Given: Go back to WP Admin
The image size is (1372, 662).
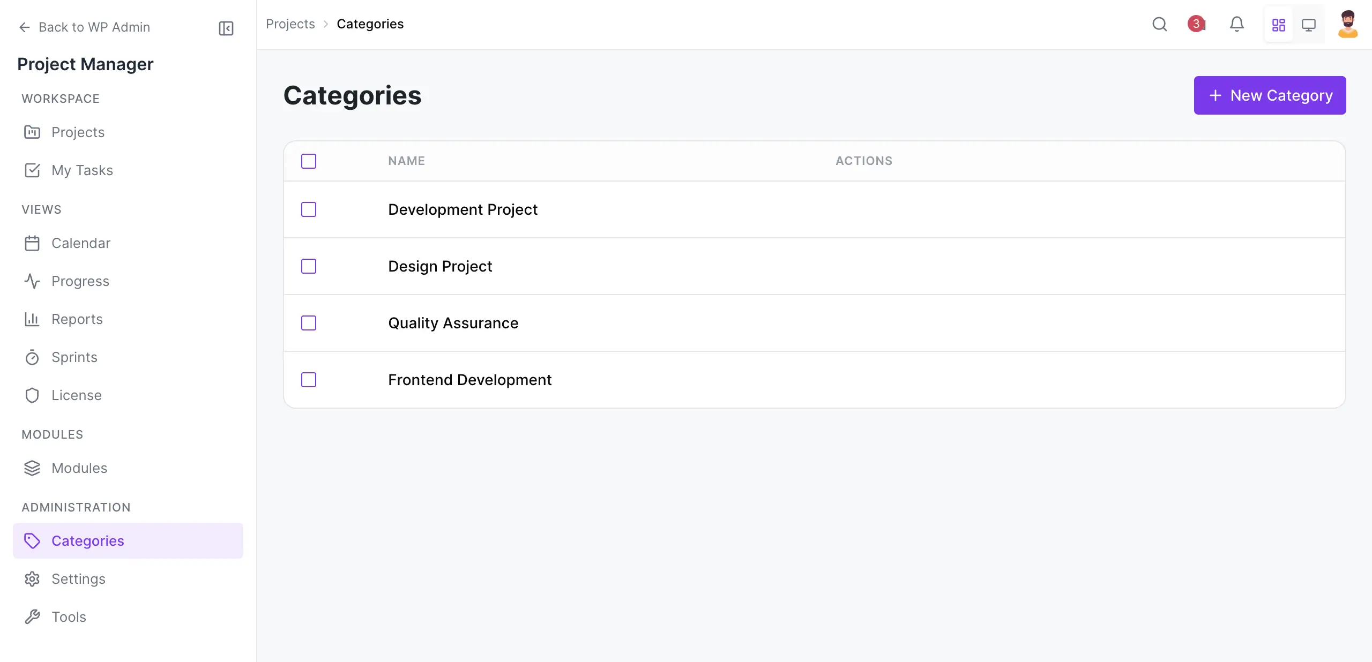Looking at the screenshot, I should [84, 27].
